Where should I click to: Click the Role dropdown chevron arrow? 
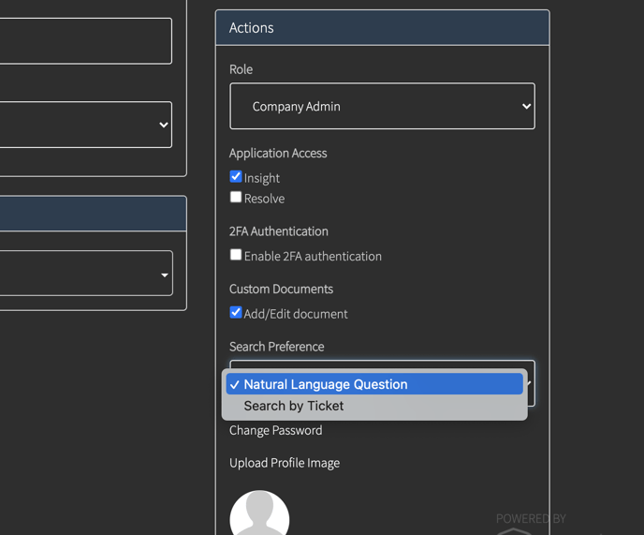(x=526, y=107)
